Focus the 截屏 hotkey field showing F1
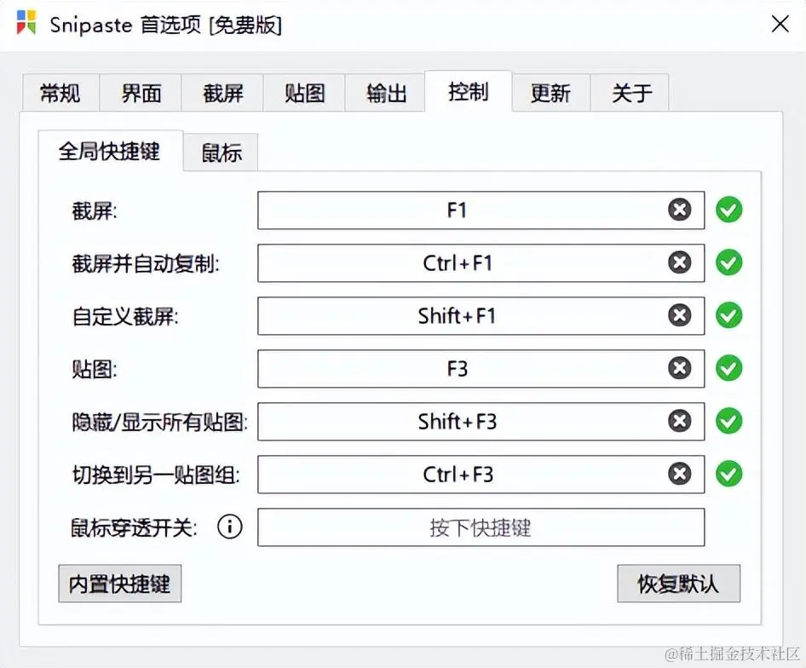Viewport: 806px width, 668px height. click(x=481, y=210)
